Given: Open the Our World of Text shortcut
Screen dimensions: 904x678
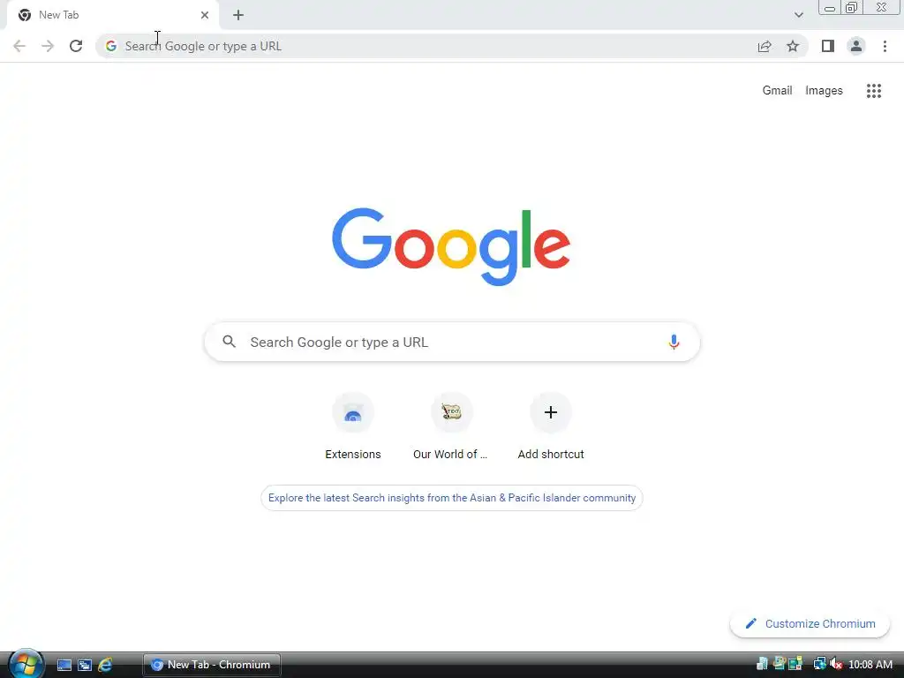Looking at the screenshot, I should tap(451, 426).
